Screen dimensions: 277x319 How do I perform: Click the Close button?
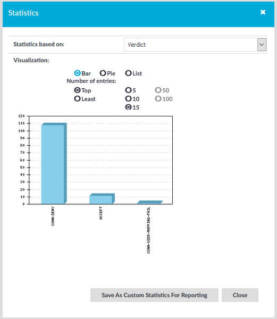240,295
